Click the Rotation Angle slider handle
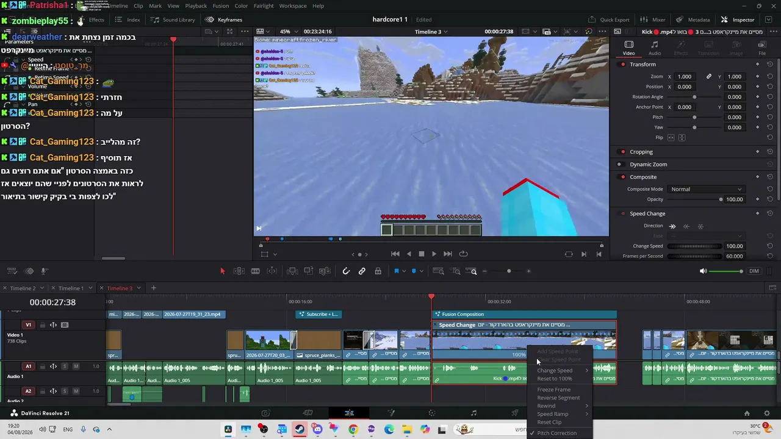Image resolution: width=781 pixels, height=439 pixels. (694, 97)
